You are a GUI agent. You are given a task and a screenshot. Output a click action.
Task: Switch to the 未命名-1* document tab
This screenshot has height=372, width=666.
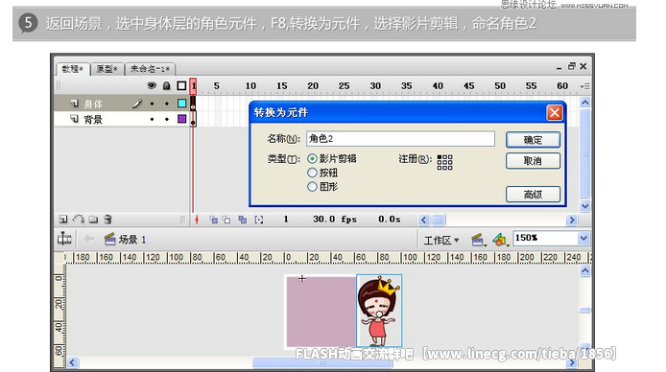[x=150, y=69]
